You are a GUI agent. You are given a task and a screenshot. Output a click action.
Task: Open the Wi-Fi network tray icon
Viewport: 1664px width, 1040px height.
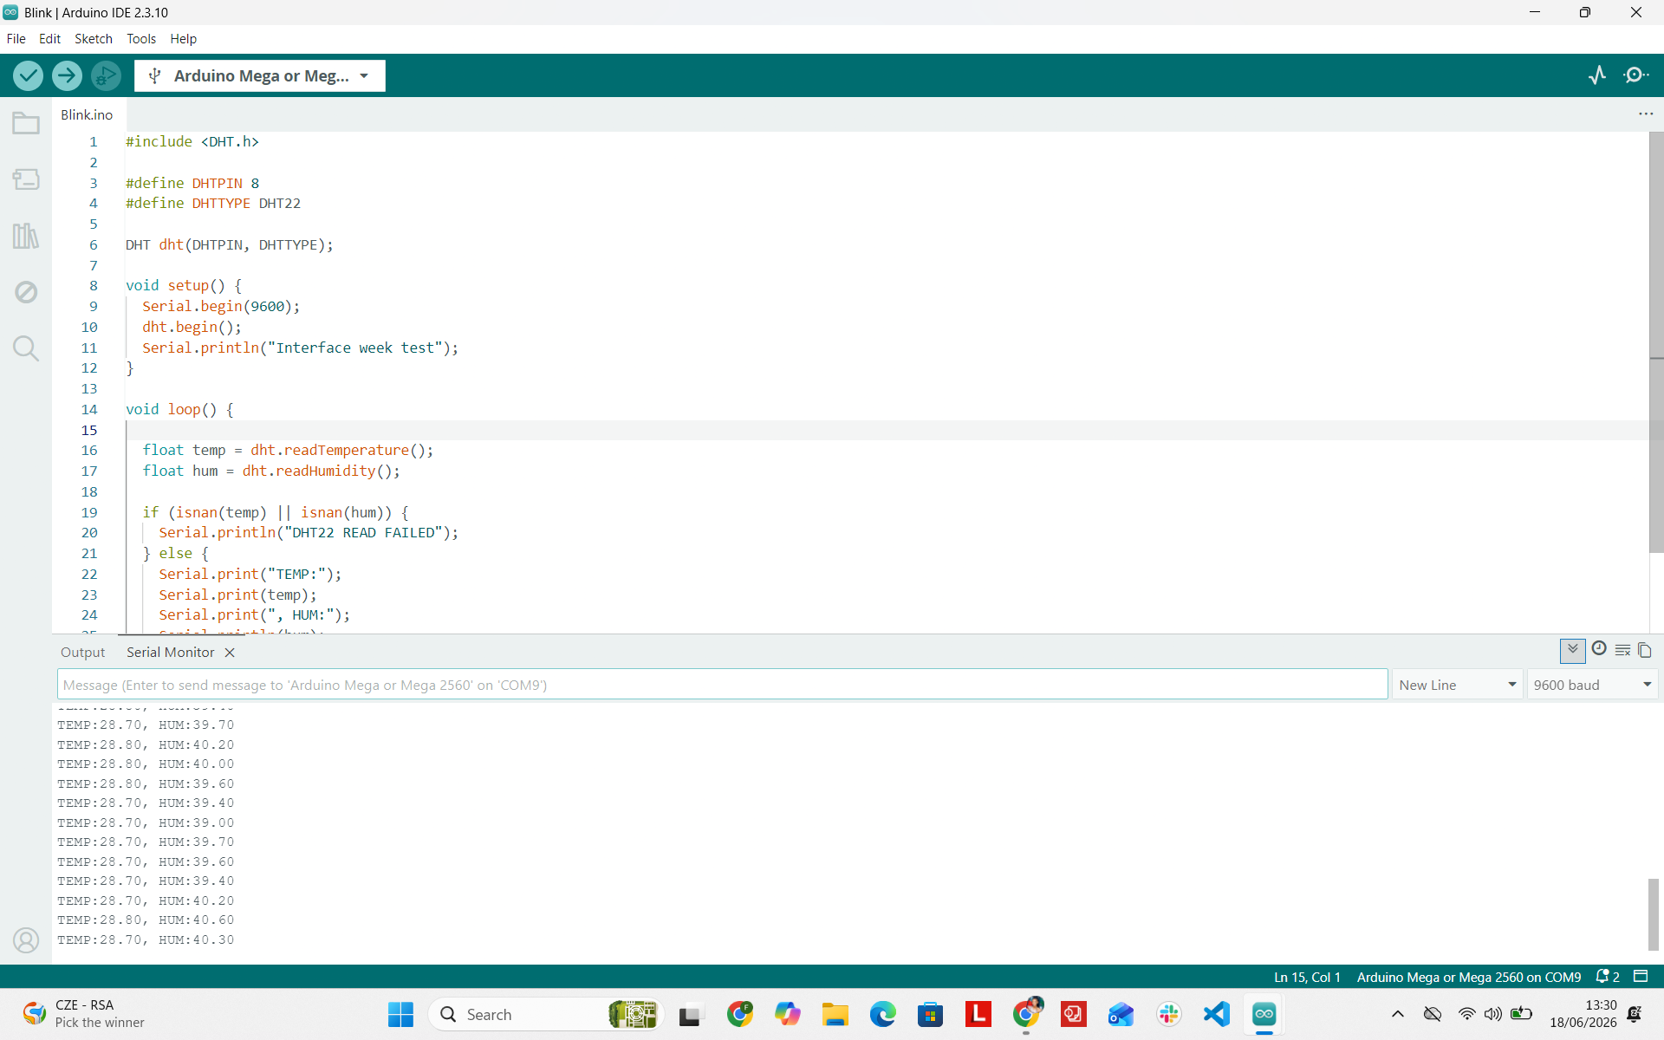coord(1466,1014)
